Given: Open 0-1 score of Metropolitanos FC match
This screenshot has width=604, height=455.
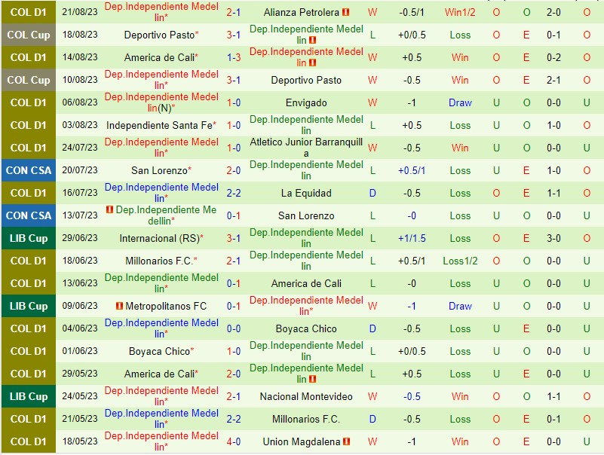Looking at the screenshot, I should click(234, 307).
